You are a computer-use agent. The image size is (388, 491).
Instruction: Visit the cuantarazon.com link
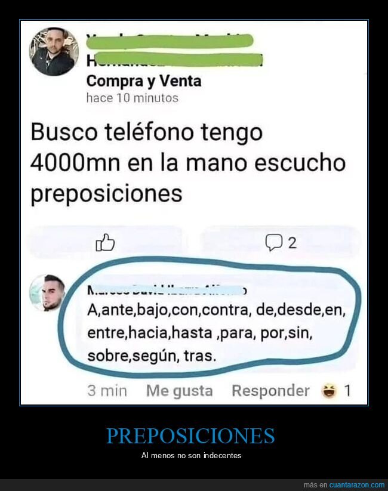pyautogui.click(x=356, y=485)
